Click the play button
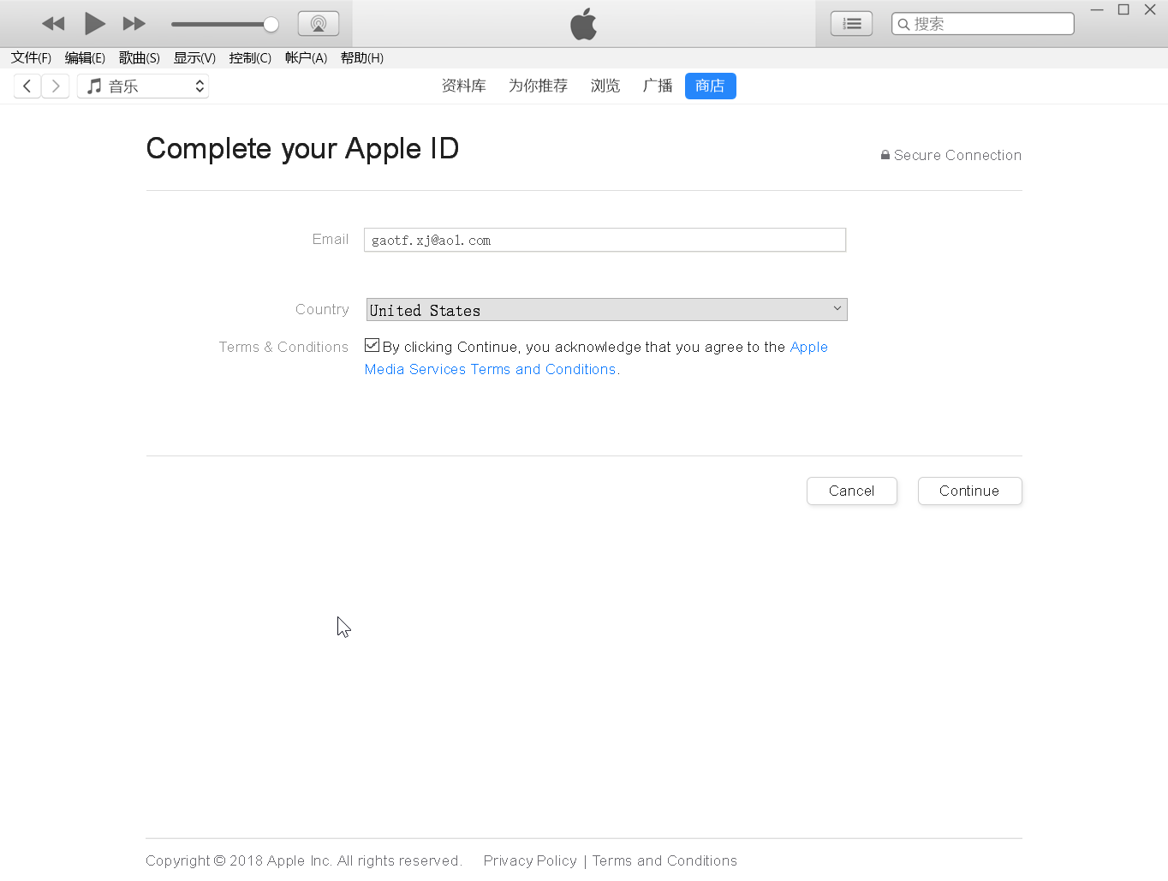 click(x=95, y=24)
